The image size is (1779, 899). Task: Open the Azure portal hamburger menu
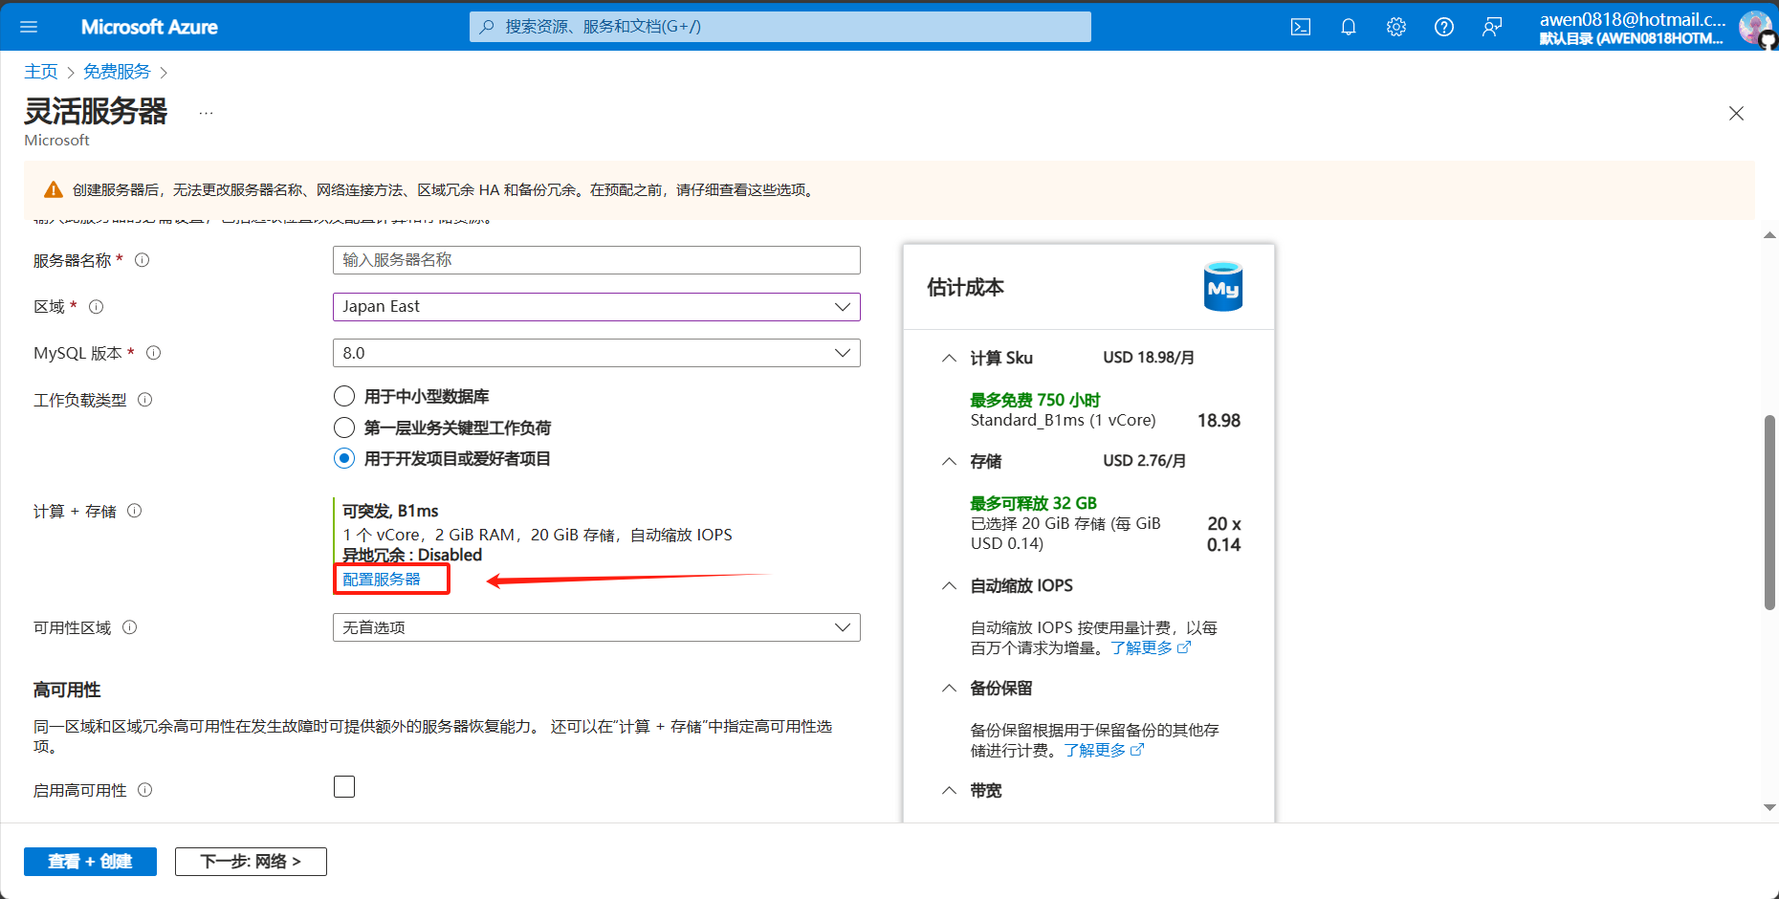29,27
